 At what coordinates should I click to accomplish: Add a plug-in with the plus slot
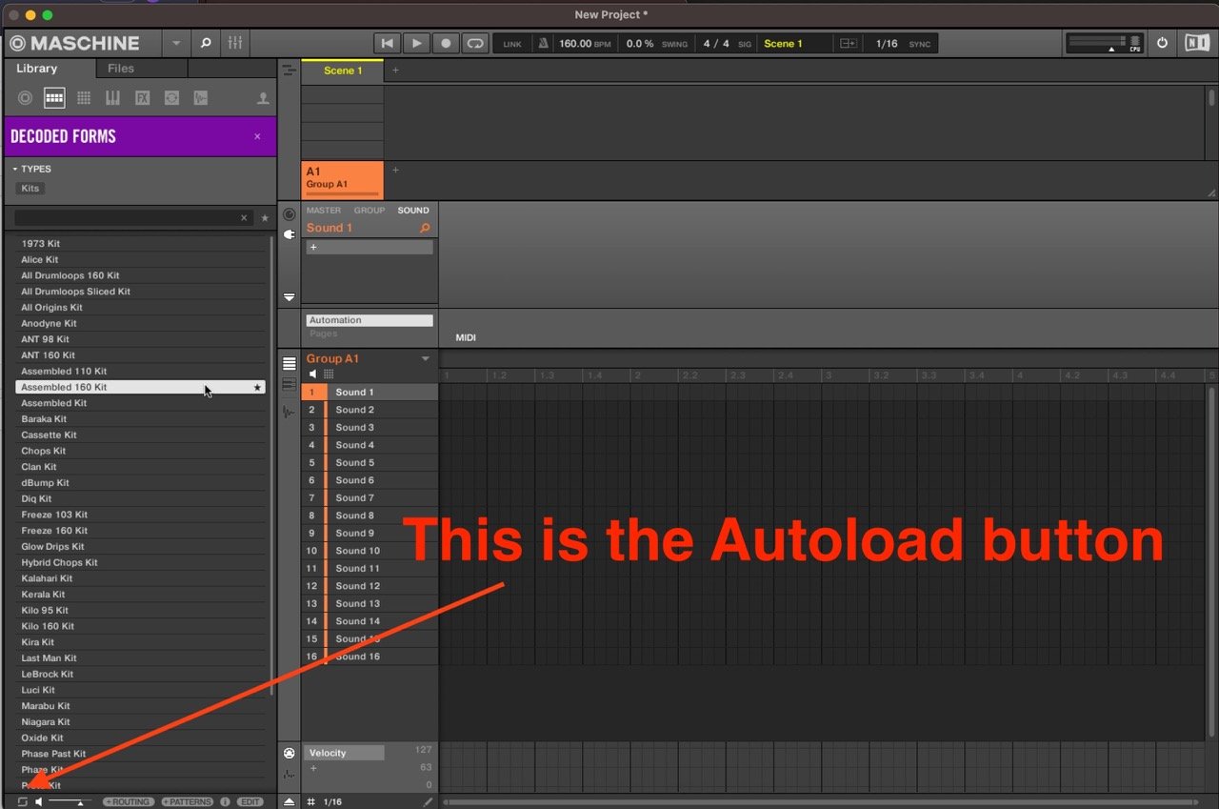coord(370,247)
